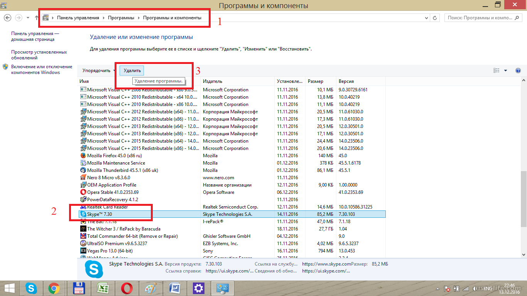527x296 pixels.
Task: Click the Удалить button
Action: click(x=132, y=71)
